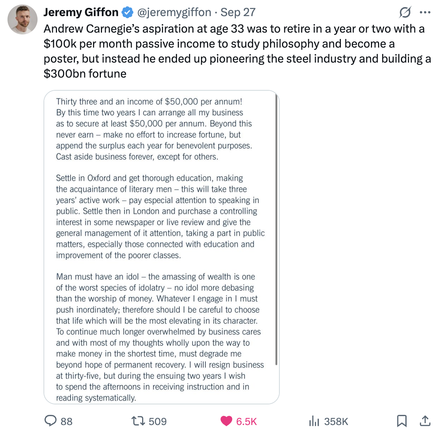Click the blue verified checkmark badge
Viewport: 441px width, 434px height.
(x=127, y=12)
